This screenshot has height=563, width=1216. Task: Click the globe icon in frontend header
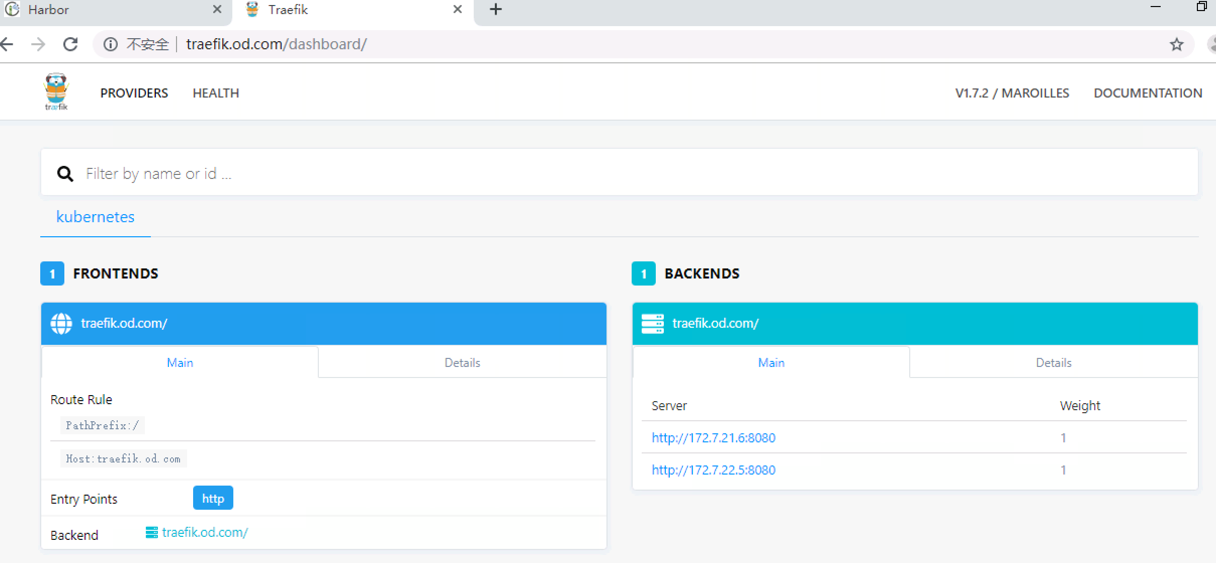pyautogui.click(x=61, y=324)
